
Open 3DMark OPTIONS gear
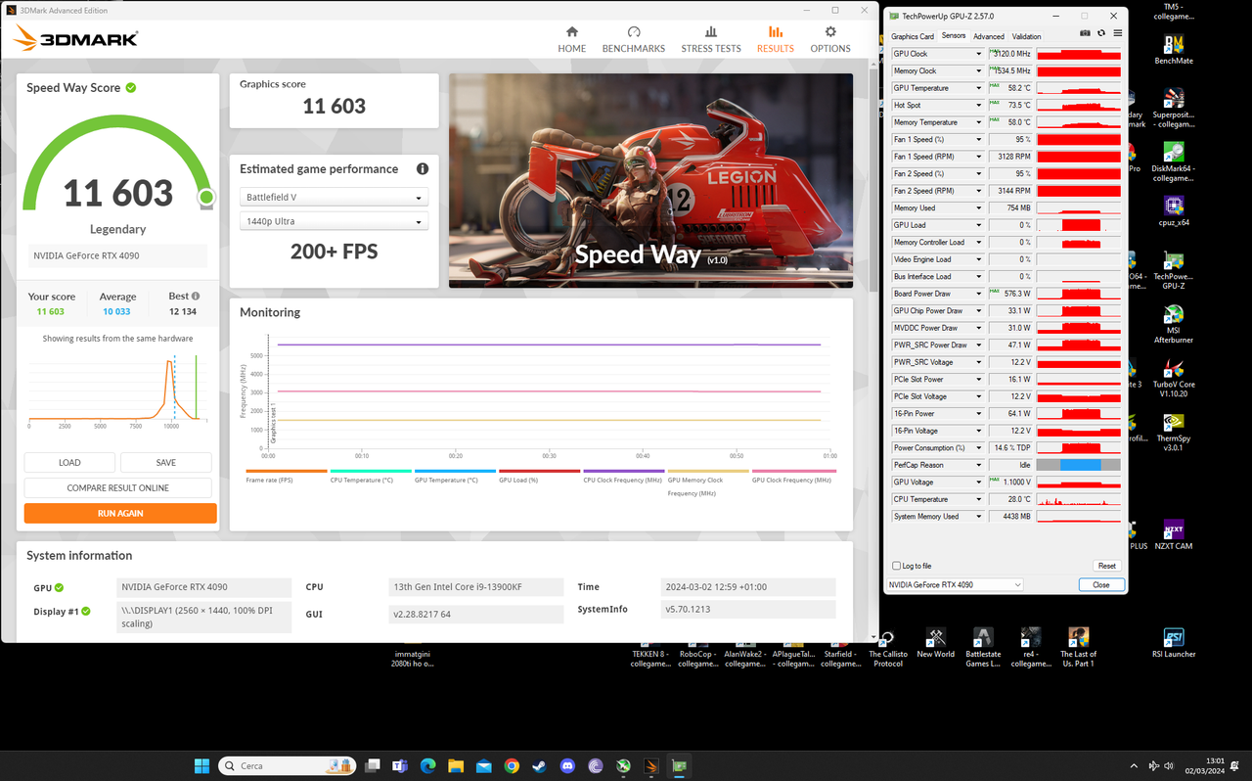(830, 39)
